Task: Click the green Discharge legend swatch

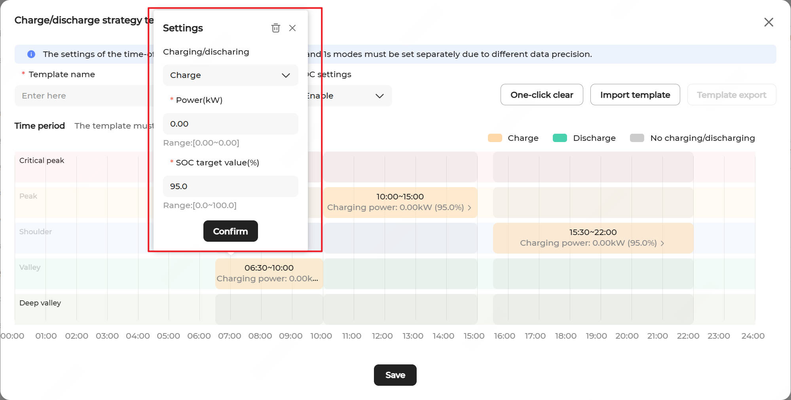Action: point(560,138)
